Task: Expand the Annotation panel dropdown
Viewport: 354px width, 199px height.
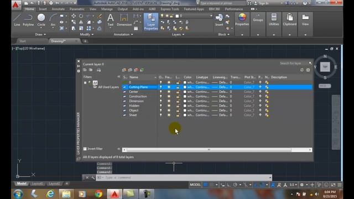Action: 123,34
